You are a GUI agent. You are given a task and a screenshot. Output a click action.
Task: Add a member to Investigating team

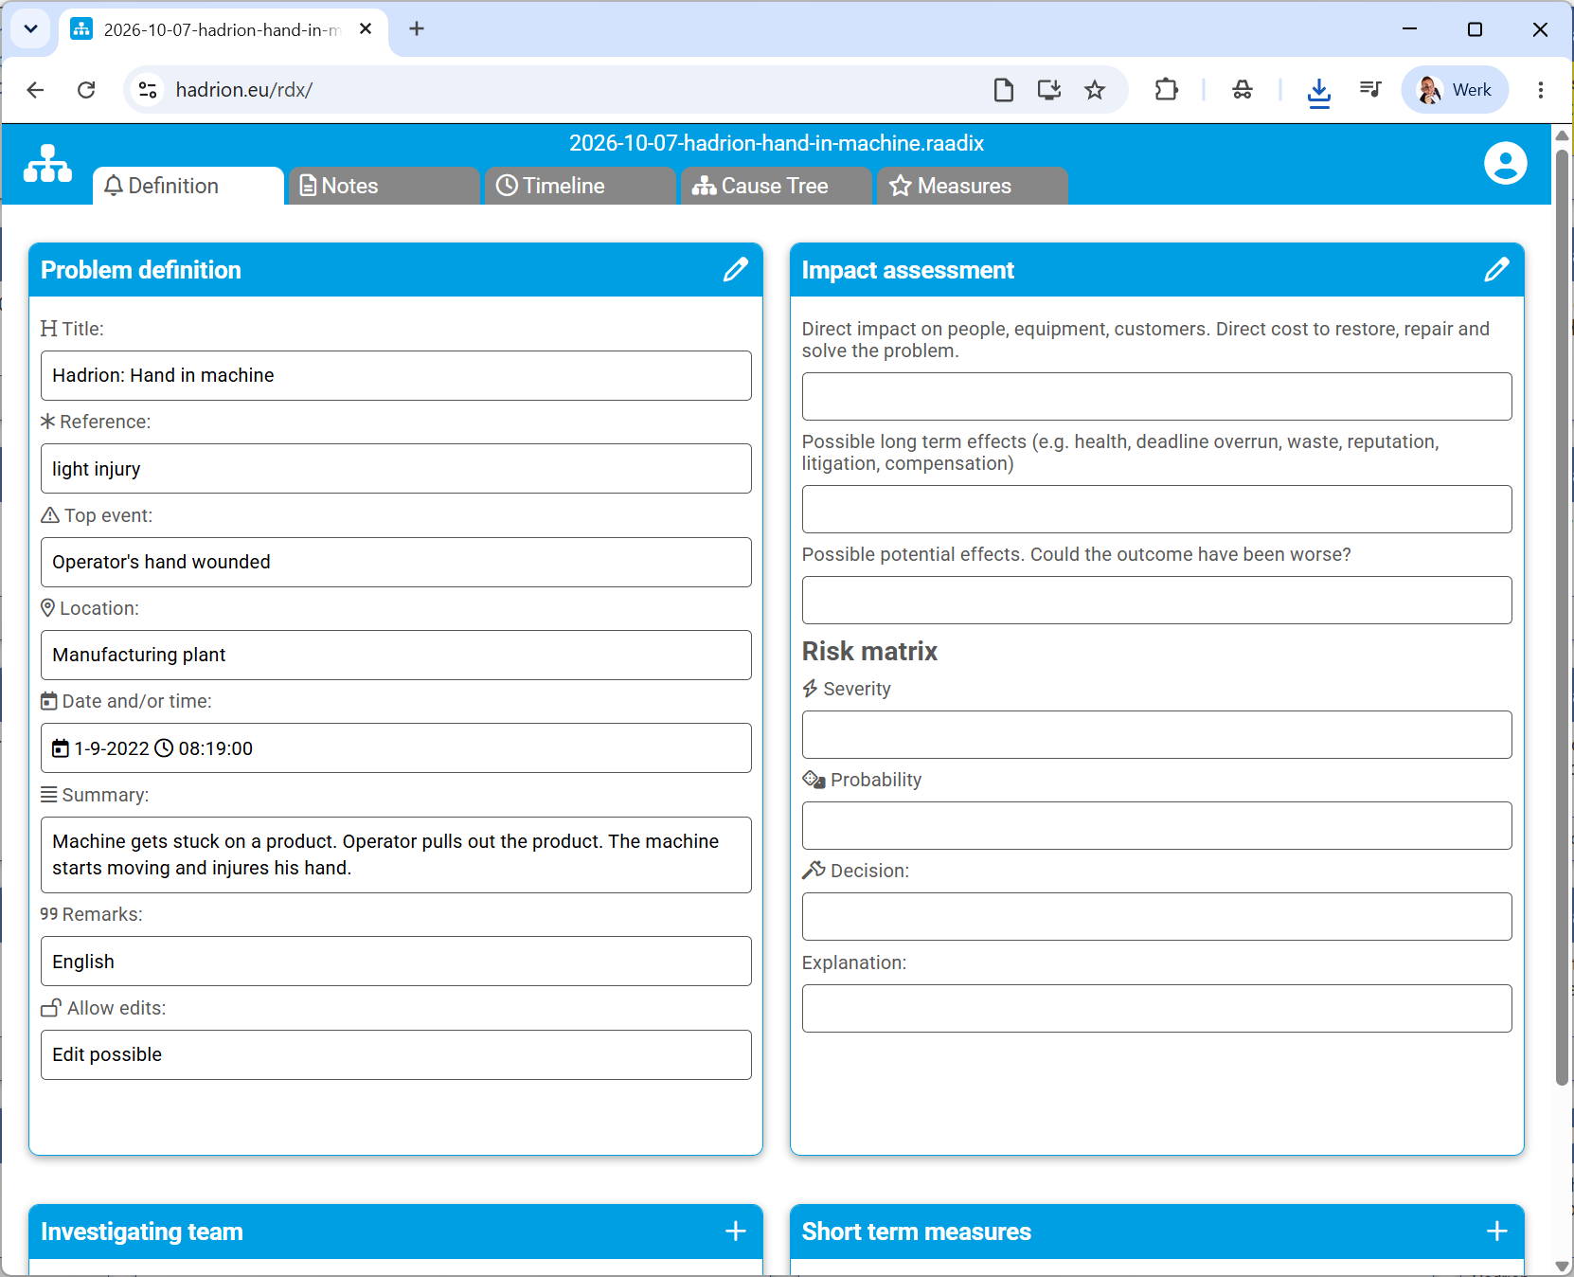736,1232
